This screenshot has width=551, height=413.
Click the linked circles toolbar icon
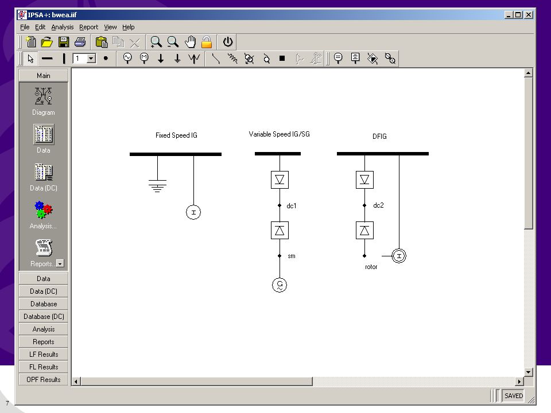[390, 59]
